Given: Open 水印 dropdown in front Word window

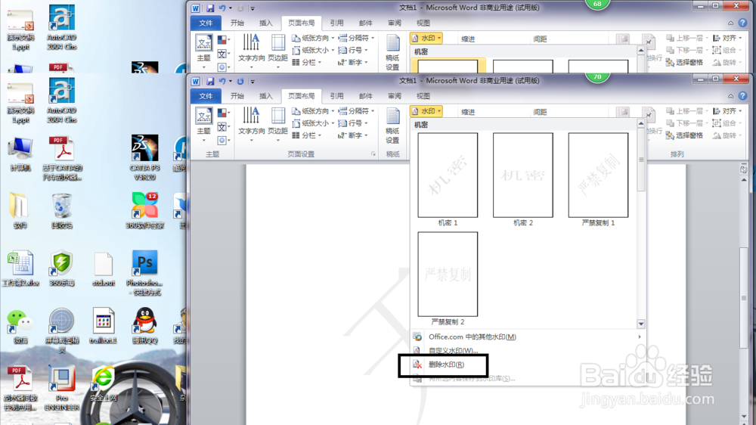Looking at the screenshot, I should (x=426, y=111).
